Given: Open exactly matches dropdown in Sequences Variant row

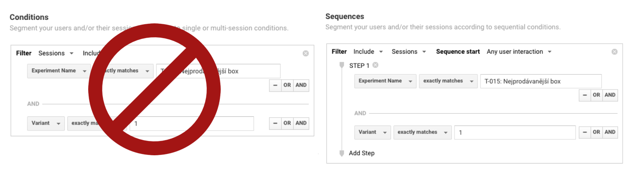Looking at the screenshot, I should (422, 132).
